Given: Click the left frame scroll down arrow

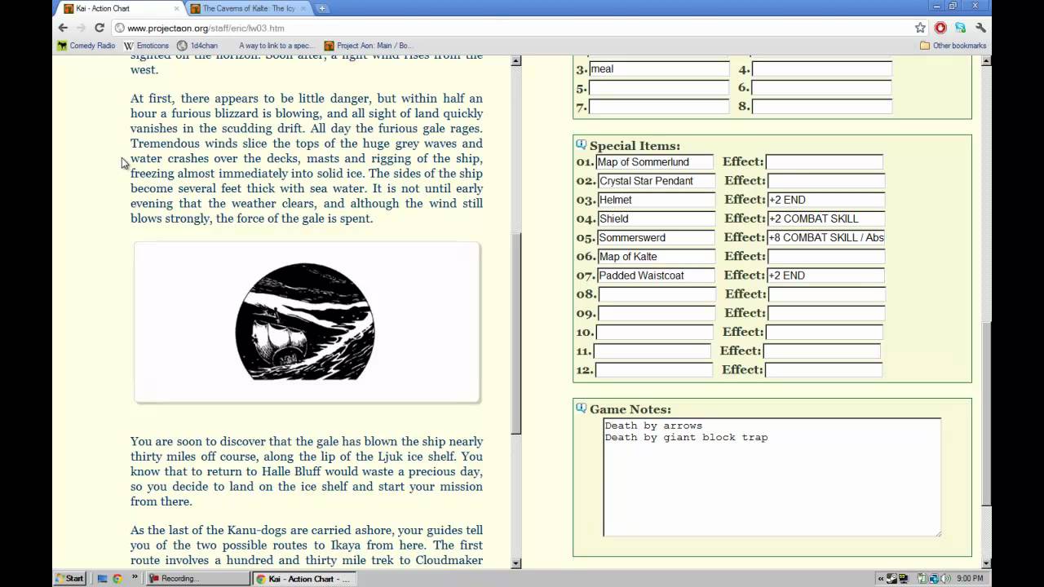Looking at the screenshot, I should (515, 563).
